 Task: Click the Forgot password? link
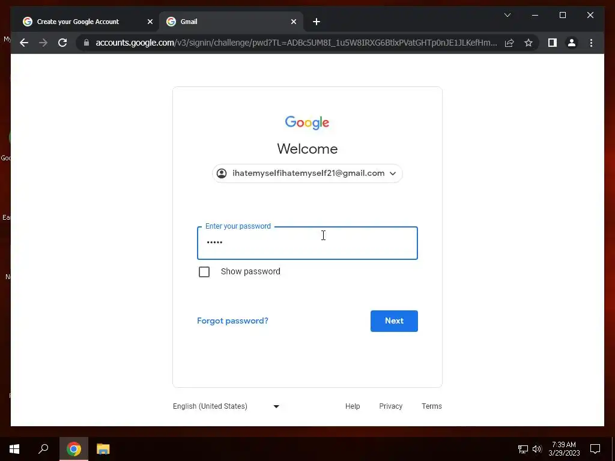(x=232, y=321)
